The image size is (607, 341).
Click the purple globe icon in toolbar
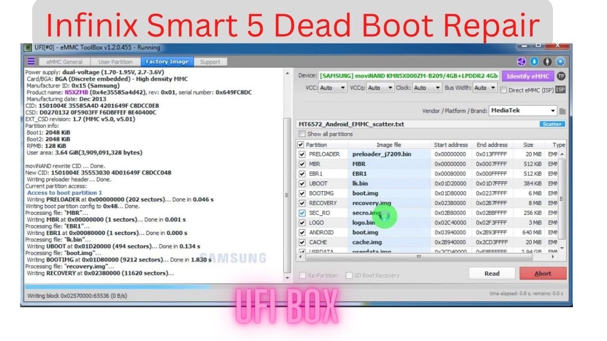tap(522, 62)
